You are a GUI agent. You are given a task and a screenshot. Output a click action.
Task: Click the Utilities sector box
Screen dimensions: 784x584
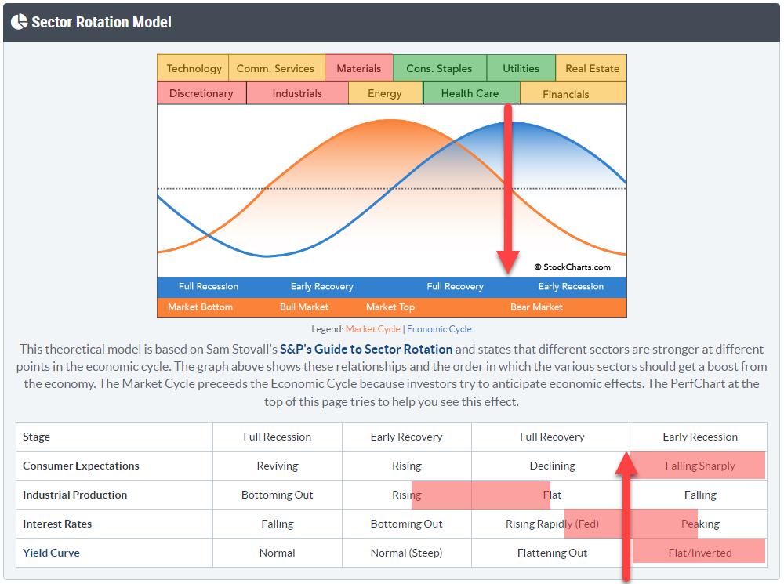click(x=521, y=68)
